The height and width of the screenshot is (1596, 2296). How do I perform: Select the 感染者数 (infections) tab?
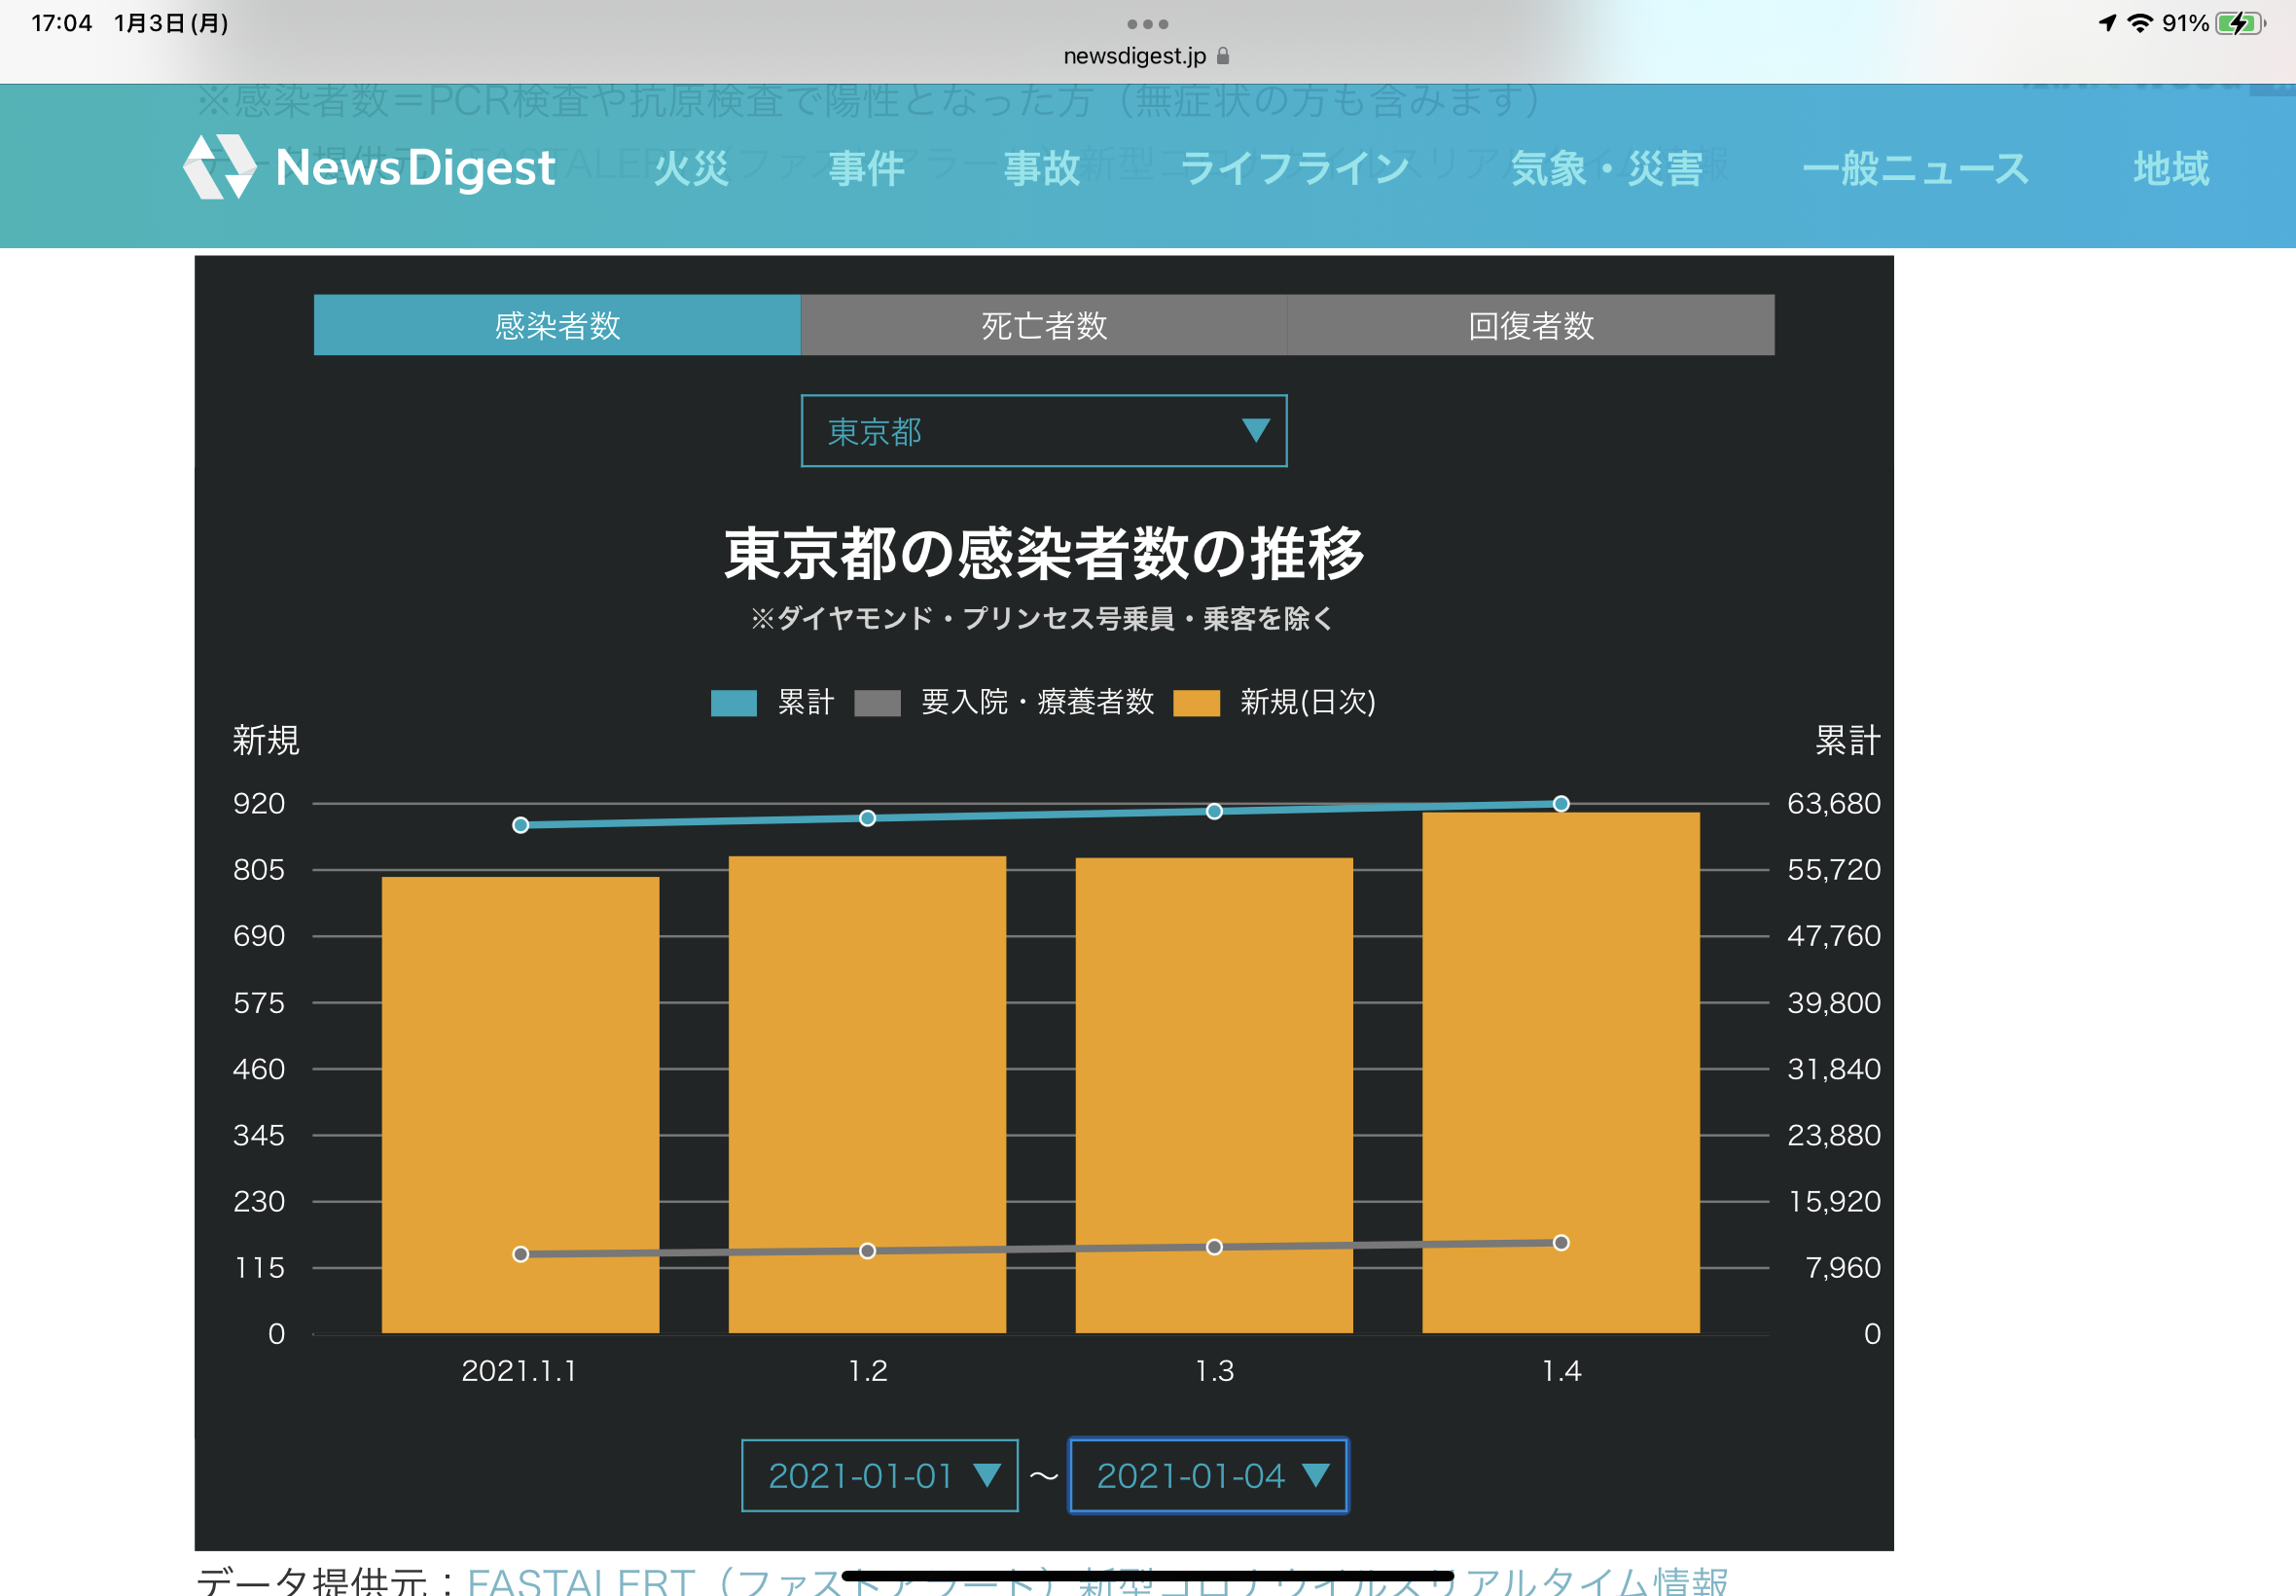tap(556, 325)
